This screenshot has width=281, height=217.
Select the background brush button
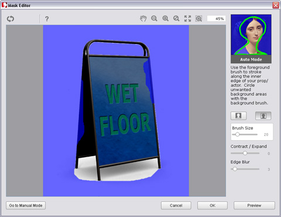point(263,116)
